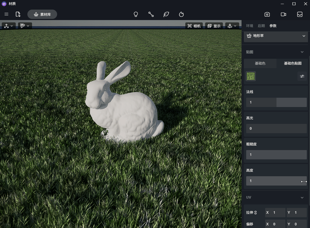The height and width of the screenshot is (228, 310).
Task: Select the leaf vegetation tool
Action: tap(166, 14)
